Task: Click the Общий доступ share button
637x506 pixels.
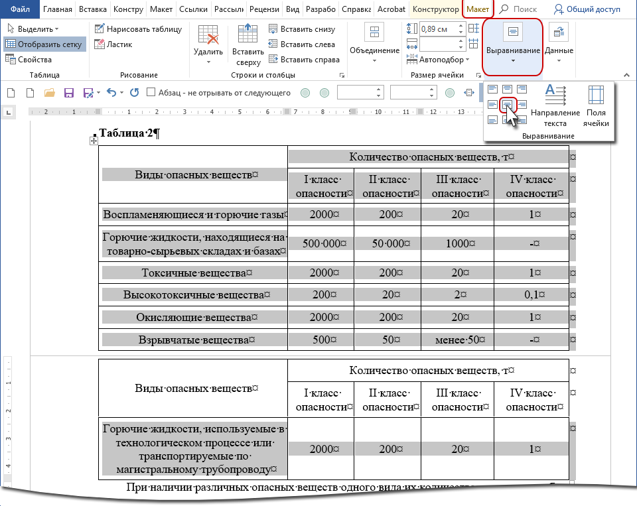Action: (587, 9)
